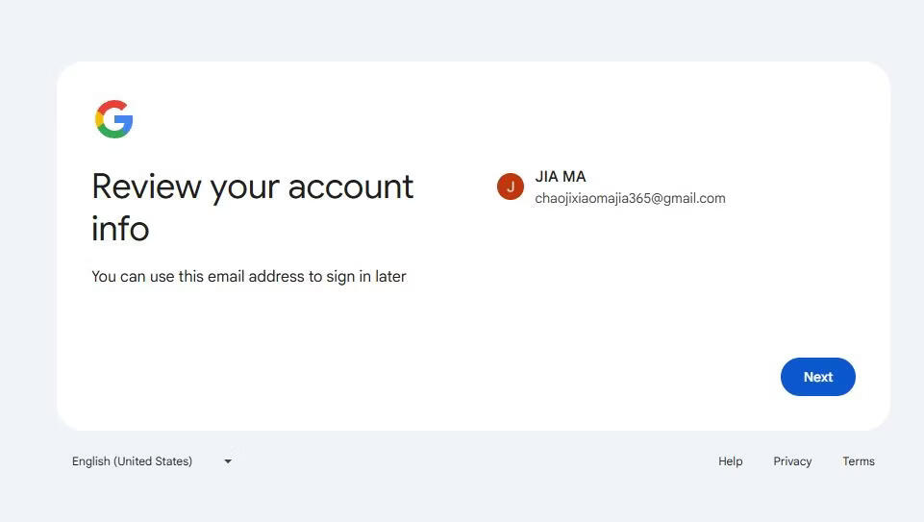Open the Terms link
This screenshot has height=522, width=924.
coord(858,461)
